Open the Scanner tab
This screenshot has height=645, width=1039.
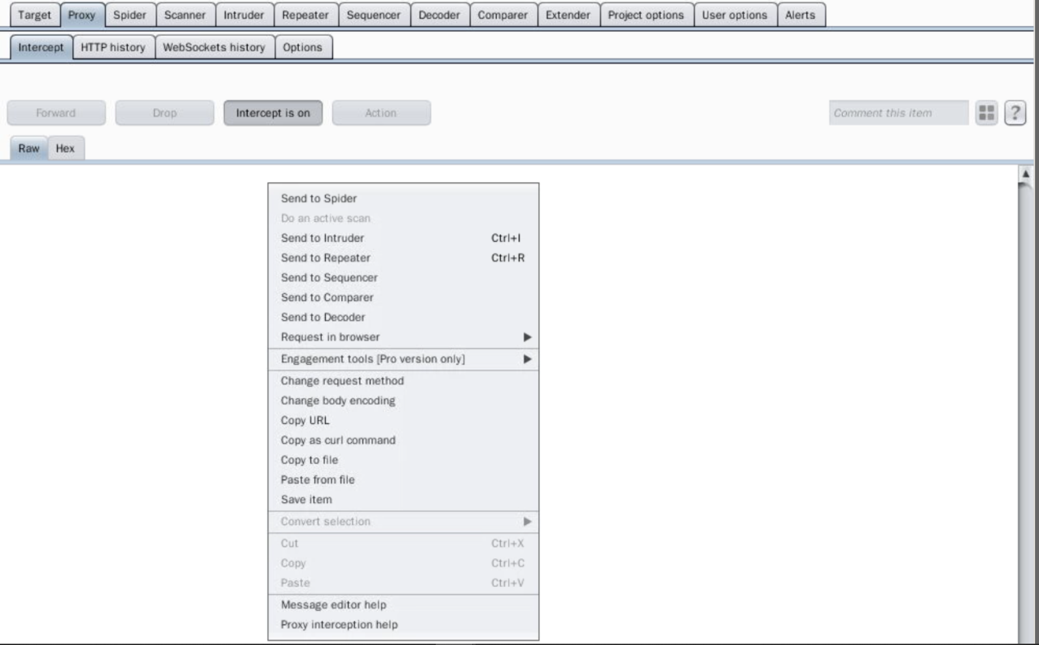click(x=185, y=15)
